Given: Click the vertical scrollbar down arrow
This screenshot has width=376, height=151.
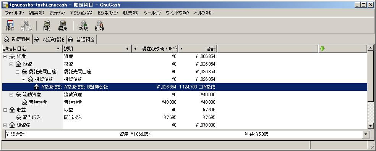Looking at the screenshot, I should coord(371,125).
